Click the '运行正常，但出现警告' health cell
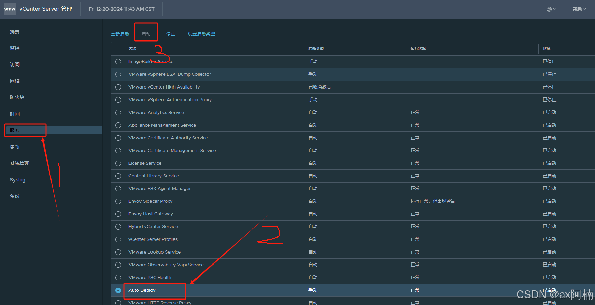 [433, 201]
